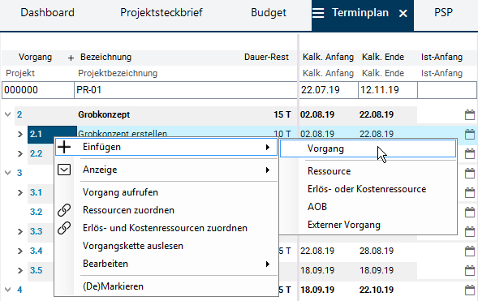Switch to the Projektsteckbrief tab
Image resolution: width=478 pixels, height=301 pixels.
pyautogui.click(x=161, y=13)
